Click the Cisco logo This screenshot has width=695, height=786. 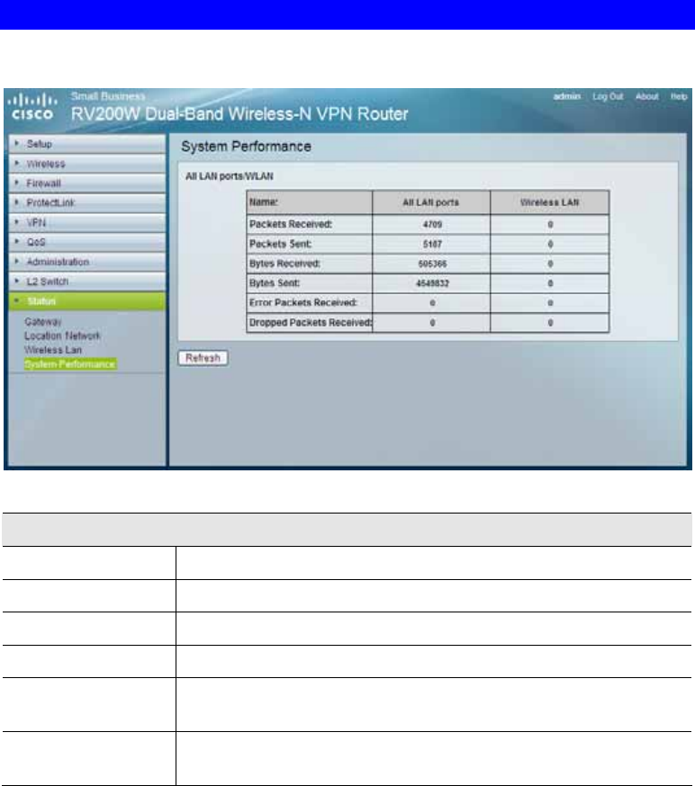tap(32, 106)
